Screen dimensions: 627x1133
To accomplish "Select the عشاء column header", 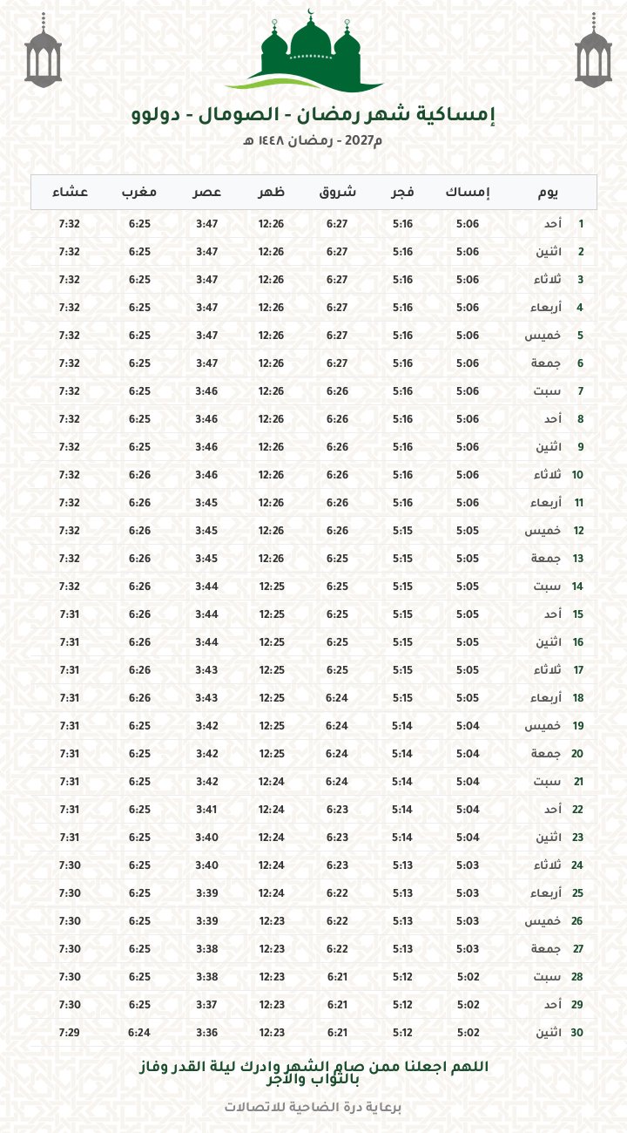I will pyautogui.click(x=70, y=192).
